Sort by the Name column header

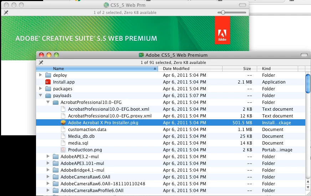pyautogui.click(x=97, y=69)
